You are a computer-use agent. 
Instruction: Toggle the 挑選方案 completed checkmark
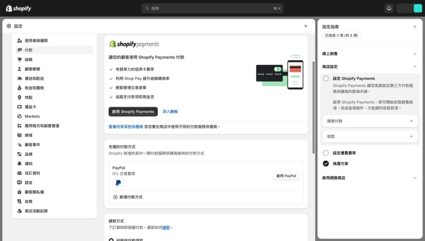coord(326,164)
